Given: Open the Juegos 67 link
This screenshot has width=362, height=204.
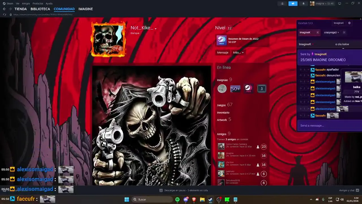Looking at the screenshot, I should 225,105.
